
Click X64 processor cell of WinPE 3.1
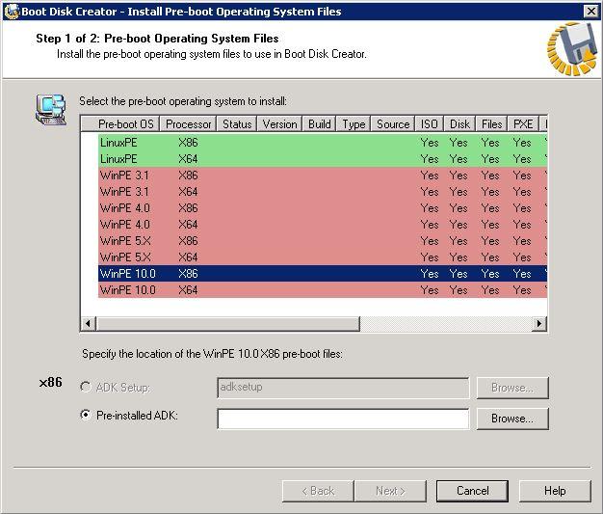(188, 191)
